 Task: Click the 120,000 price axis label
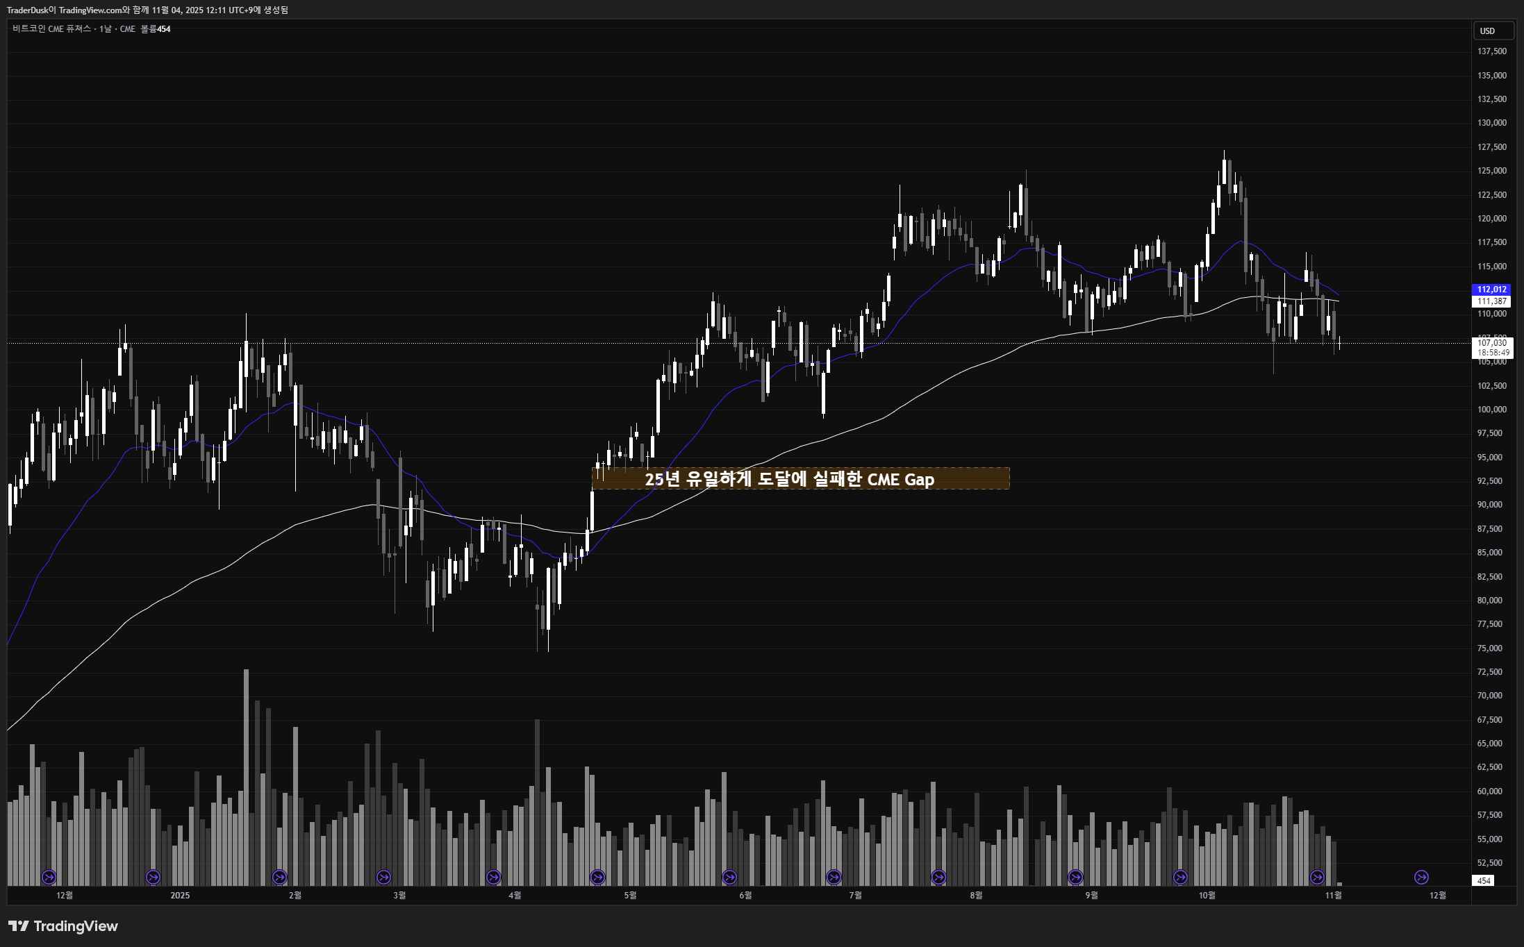click(1492, 218)
